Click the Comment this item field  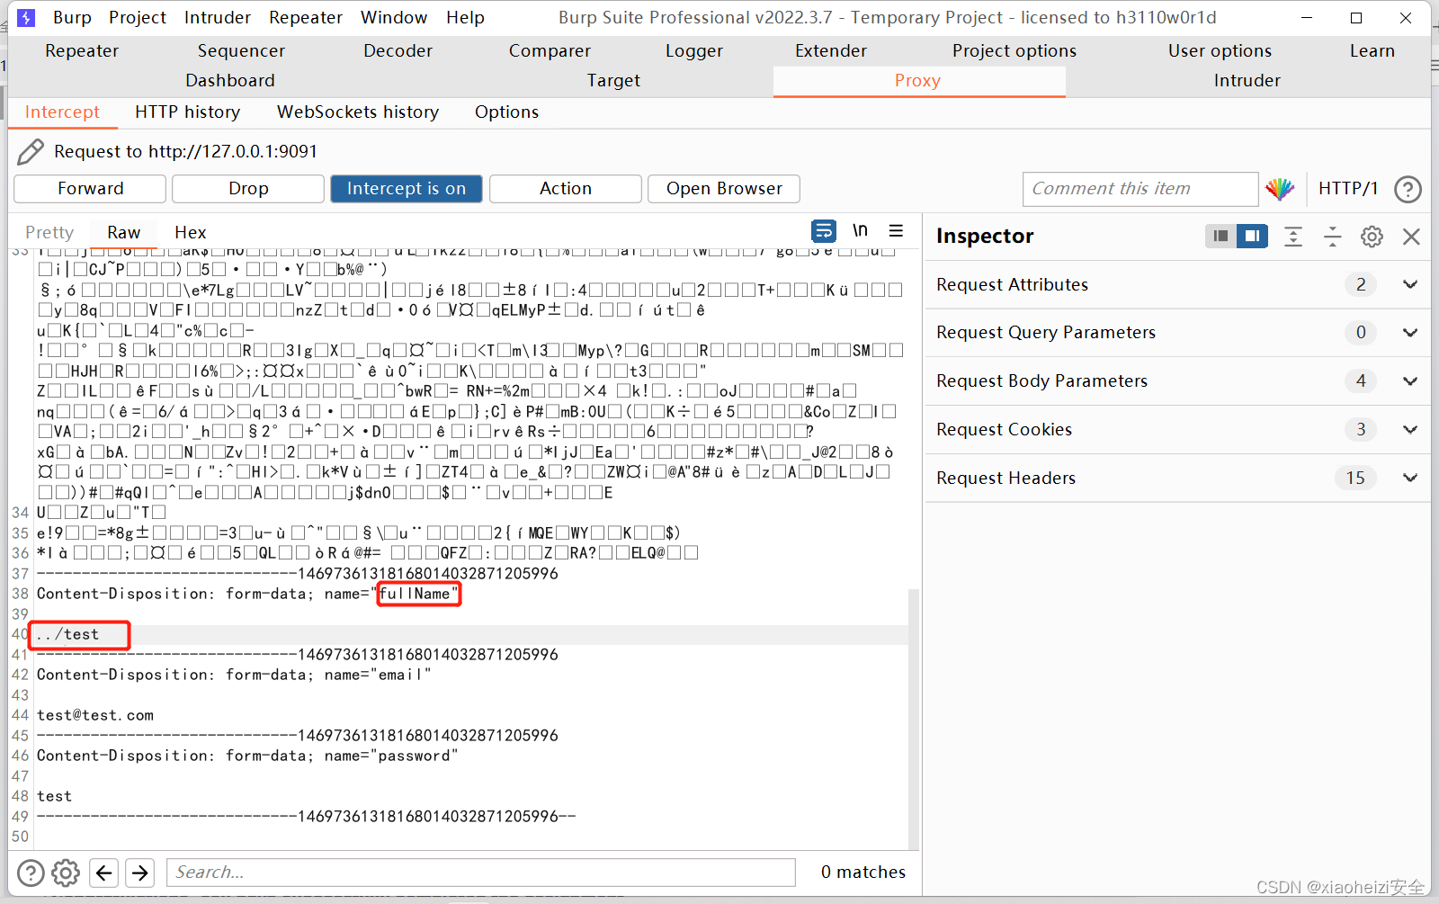pyautogui.click(x=1140, y=189)
